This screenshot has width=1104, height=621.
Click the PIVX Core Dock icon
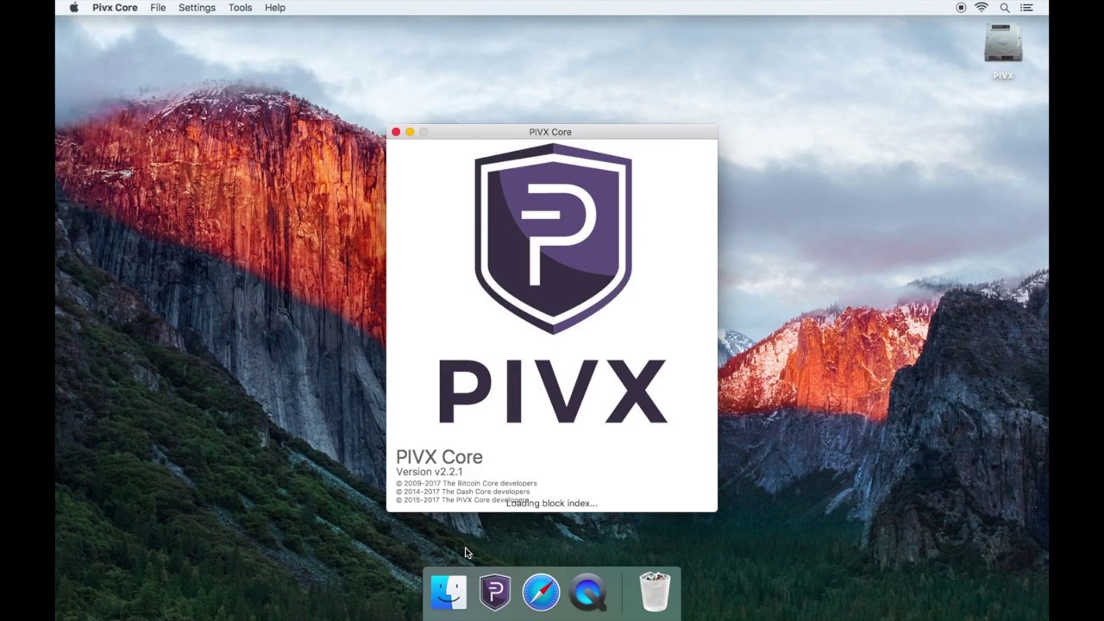click(x=495, y=593)
